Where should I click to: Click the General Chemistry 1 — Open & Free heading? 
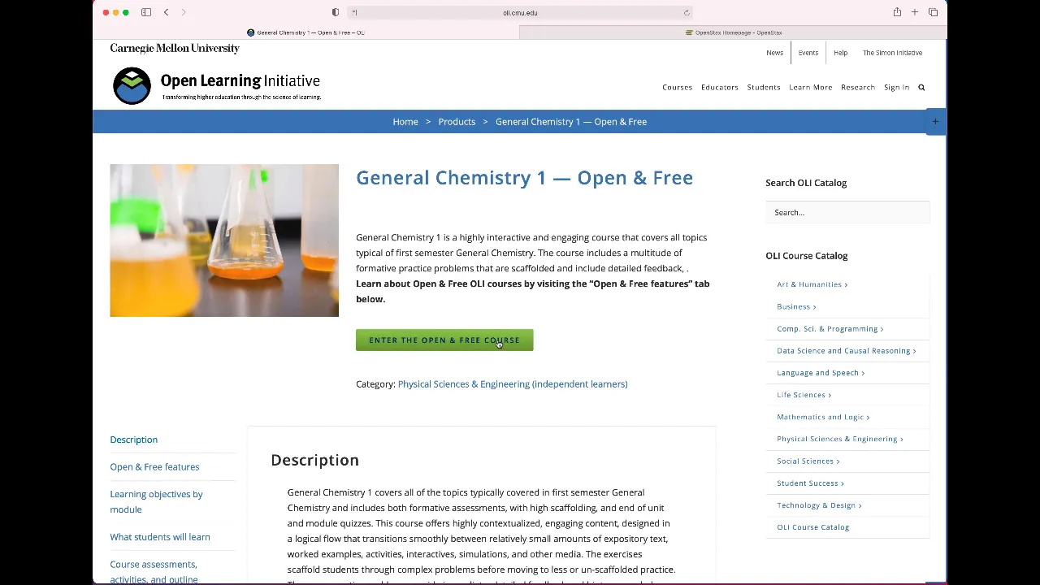coord(524,178)
